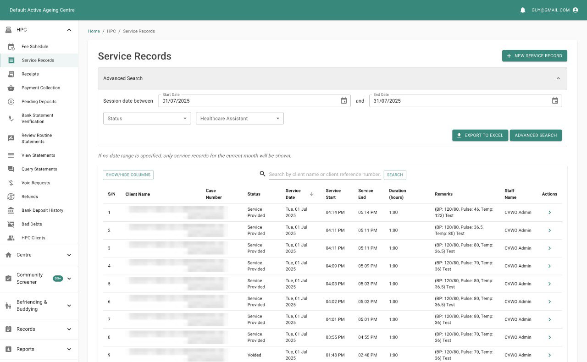Click the client name search field

(x=325, y=174)
